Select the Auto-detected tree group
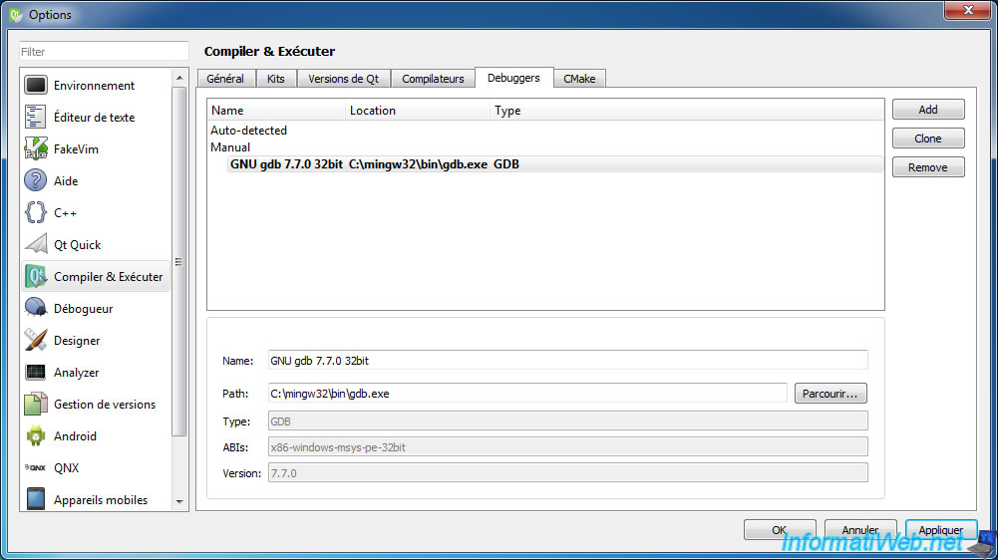Image resolution: width=998 pixels, height=560 pixels. click(x=249, y=130)
